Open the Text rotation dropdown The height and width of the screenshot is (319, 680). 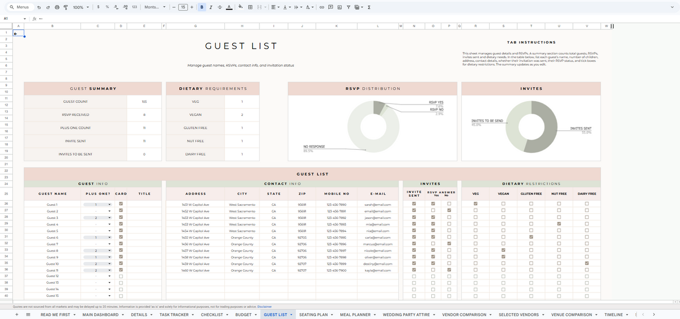[x=310, y=7]
